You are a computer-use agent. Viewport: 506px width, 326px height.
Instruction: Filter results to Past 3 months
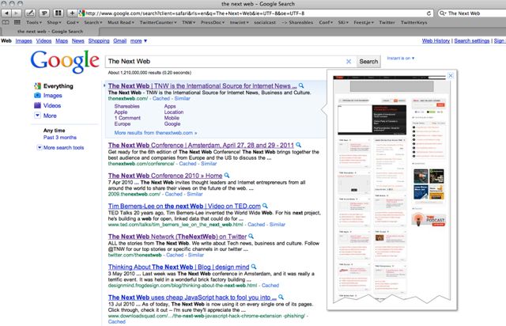[60, 138]
